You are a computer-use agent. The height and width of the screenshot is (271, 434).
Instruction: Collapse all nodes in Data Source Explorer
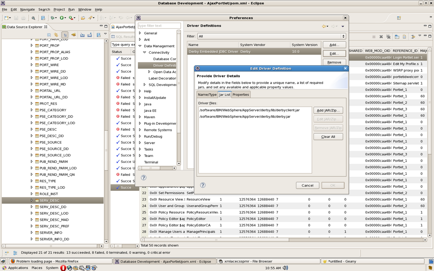click(49, 35)
